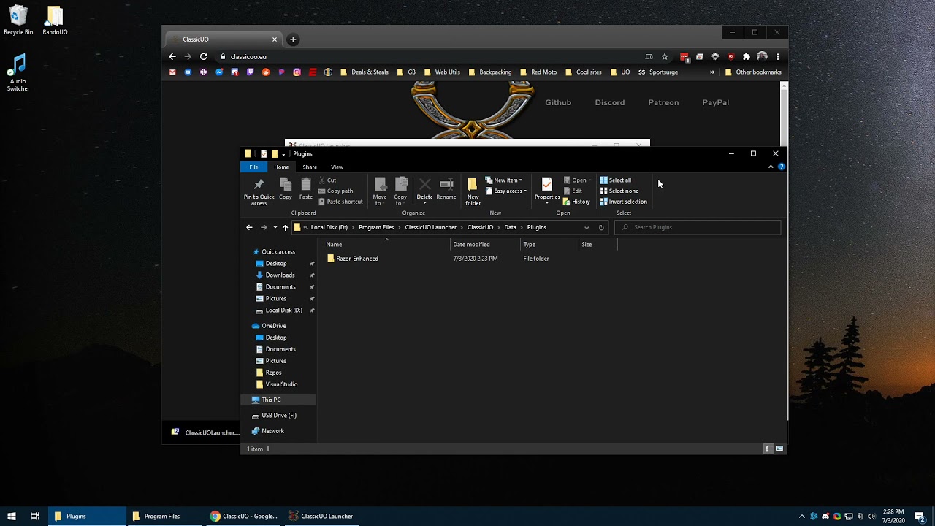The width and height of the screenshot is (935, 526).
Task: Select VisualStudio folder in sidebar
Action: click(281, 384)
